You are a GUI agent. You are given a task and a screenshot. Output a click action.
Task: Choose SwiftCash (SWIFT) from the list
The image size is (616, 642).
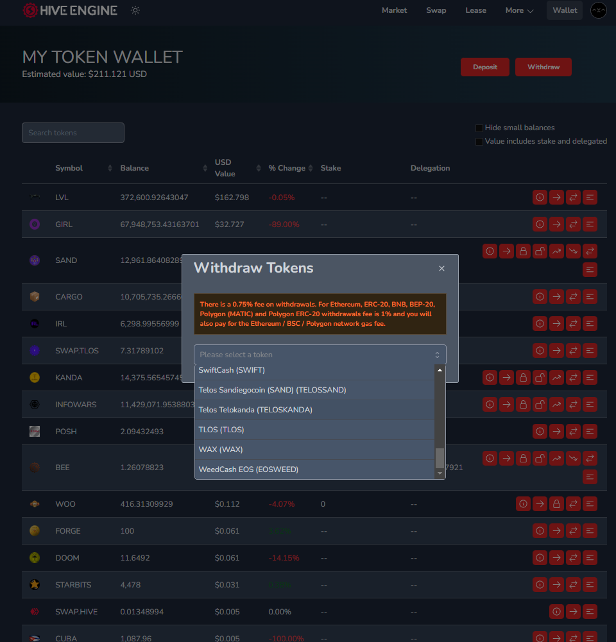[x=314, y=370]
